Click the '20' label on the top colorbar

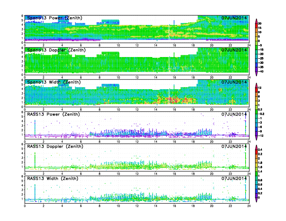[x=260, y=23]
